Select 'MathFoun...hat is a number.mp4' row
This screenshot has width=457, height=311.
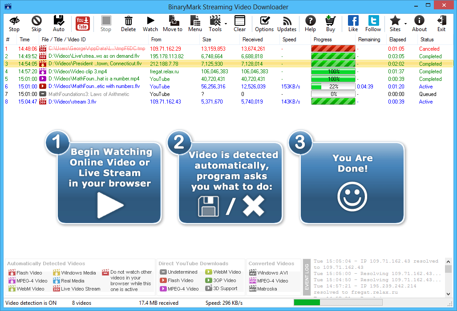(x=229, y=79)
